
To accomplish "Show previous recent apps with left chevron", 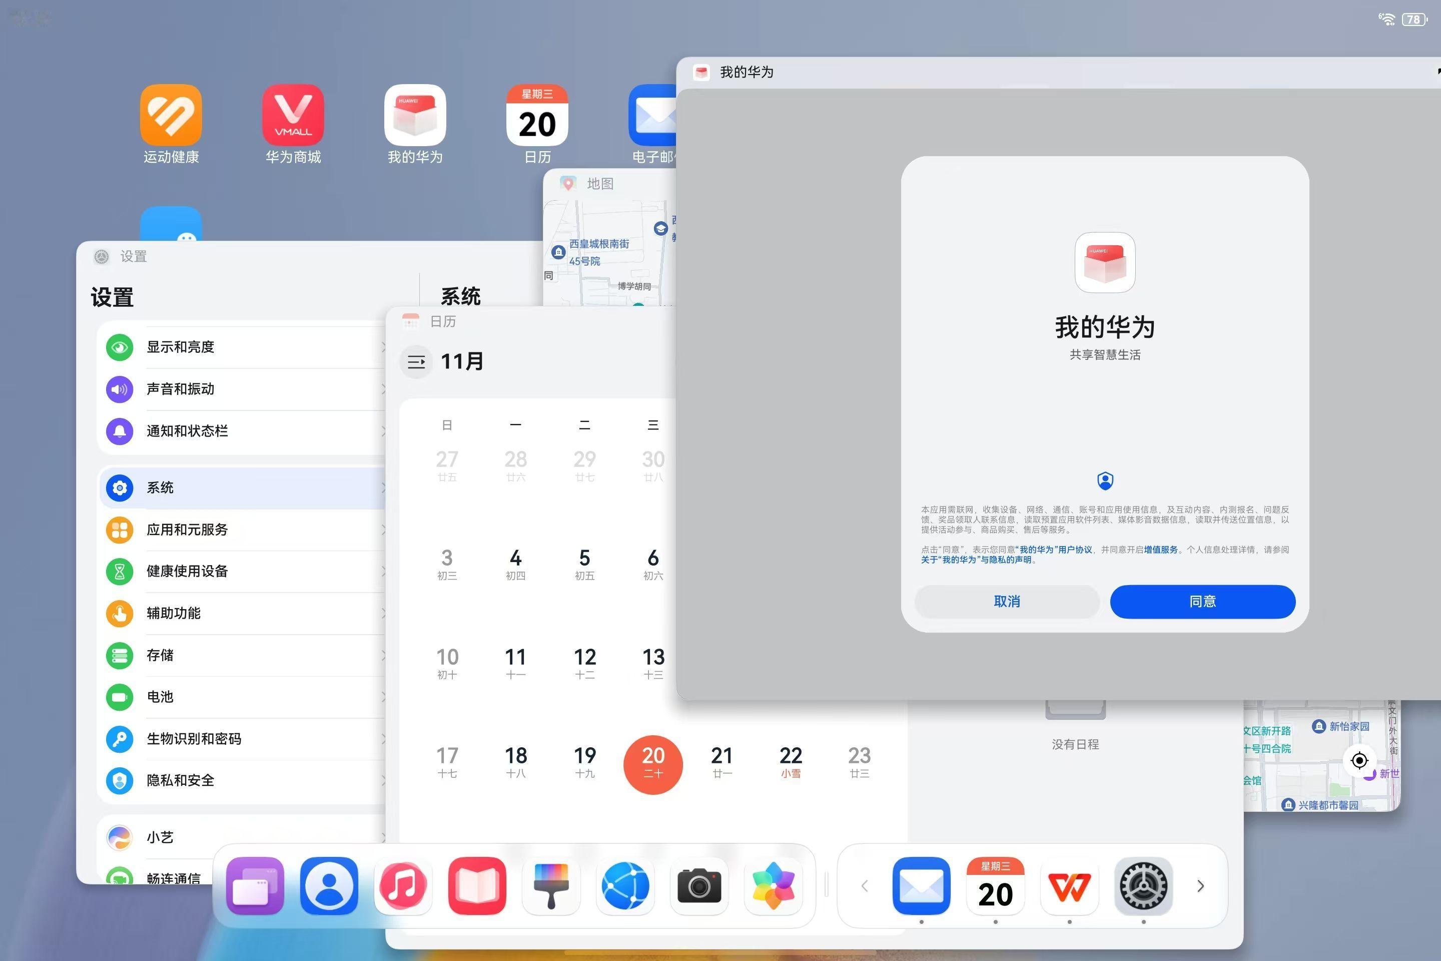I will 865,885.
